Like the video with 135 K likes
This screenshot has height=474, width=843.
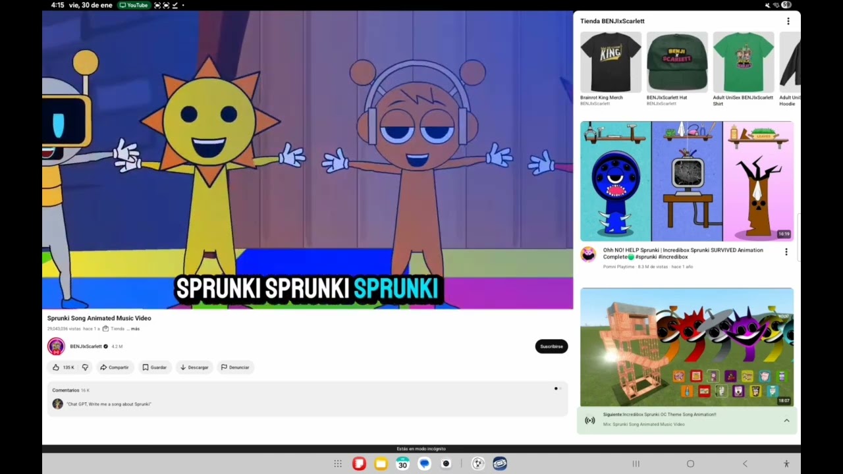coord(63,367)
